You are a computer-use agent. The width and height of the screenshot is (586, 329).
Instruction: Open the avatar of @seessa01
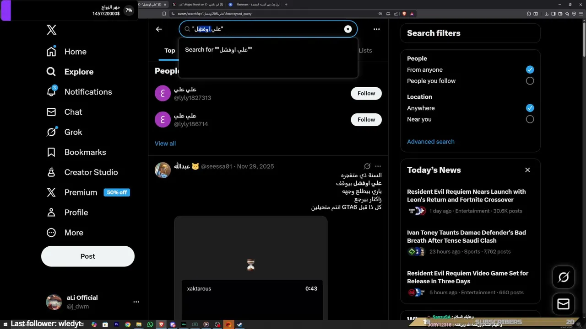point(163,170)
